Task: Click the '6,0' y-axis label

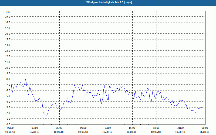Action: tap(8, 90)
